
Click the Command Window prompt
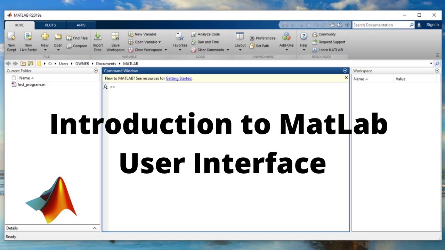(112, 87)
